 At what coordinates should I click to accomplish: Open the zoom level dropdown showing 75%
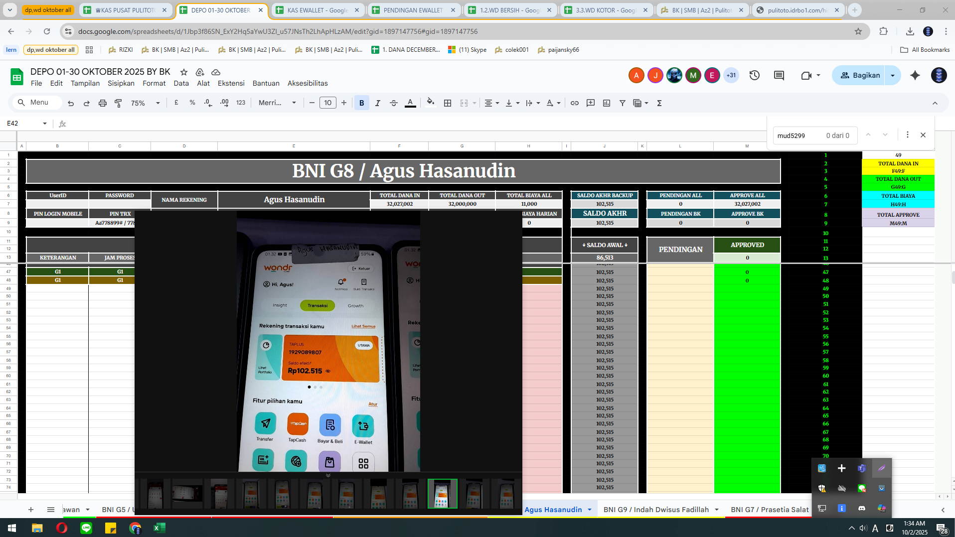click(145, 103)
